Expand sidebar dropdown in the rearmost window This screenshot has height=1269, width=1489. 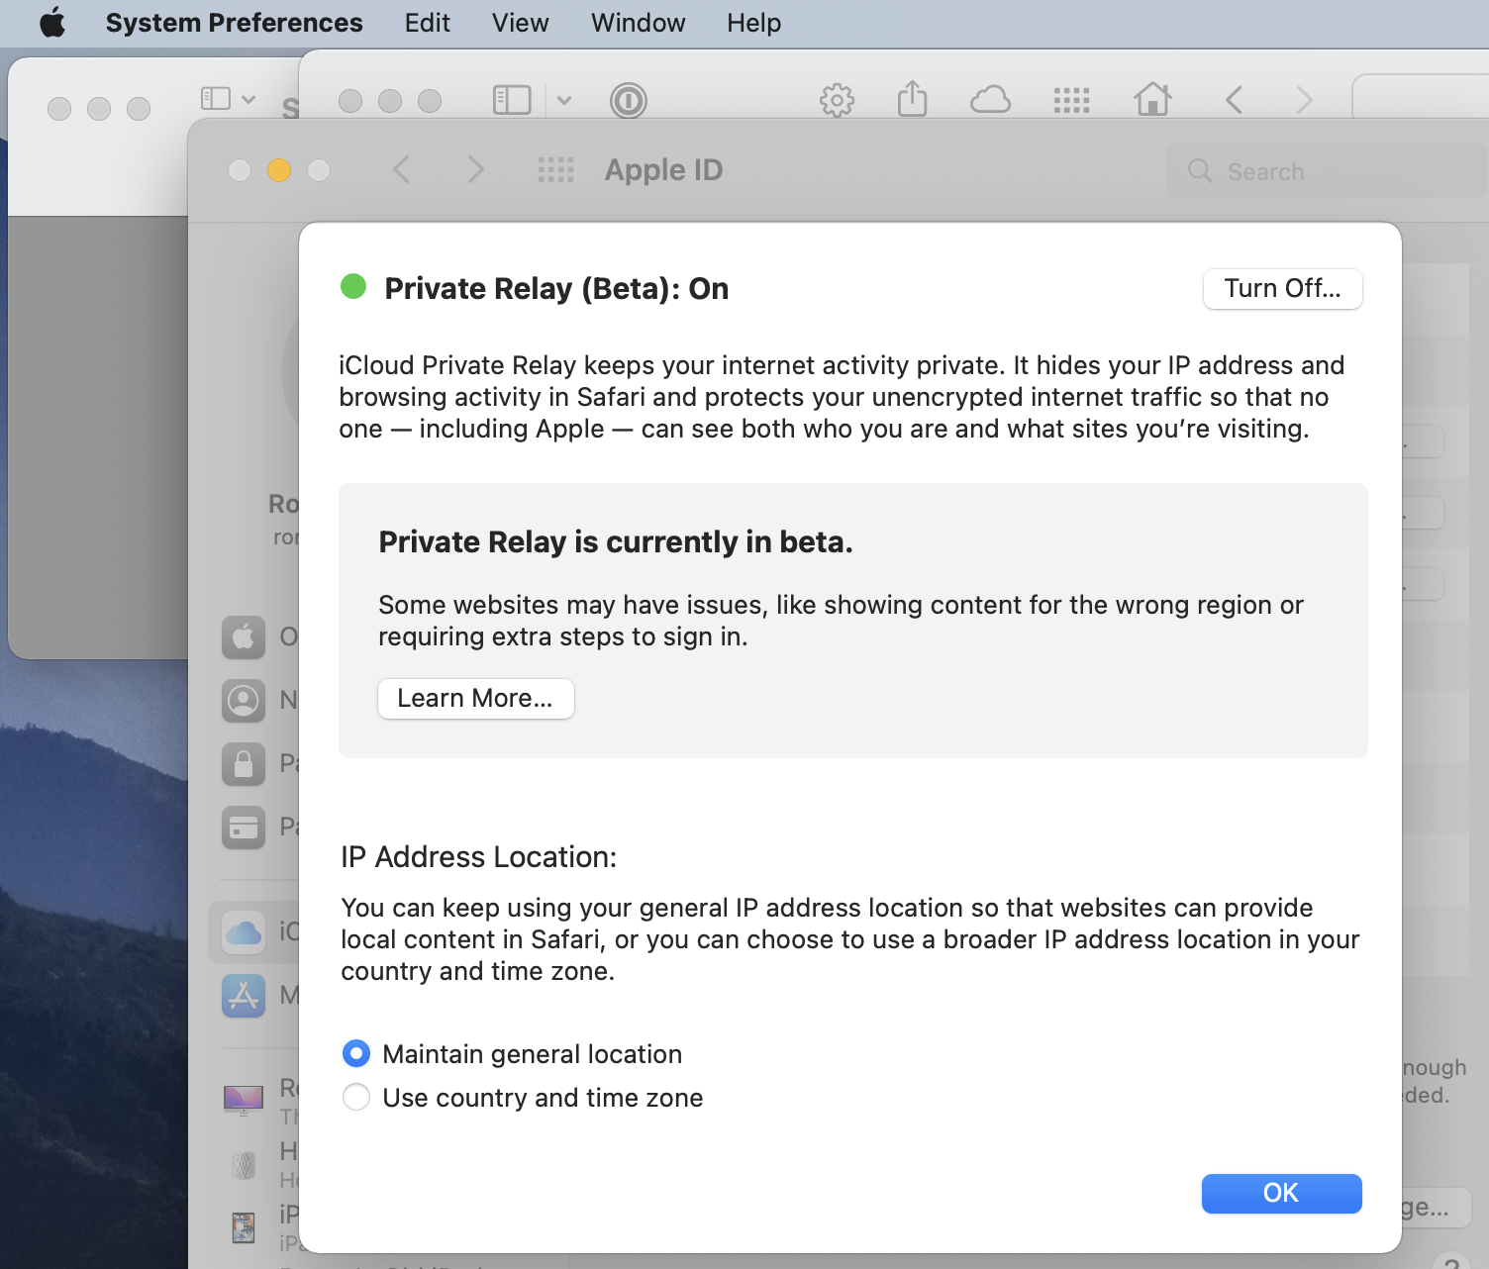tap(248, 99)
